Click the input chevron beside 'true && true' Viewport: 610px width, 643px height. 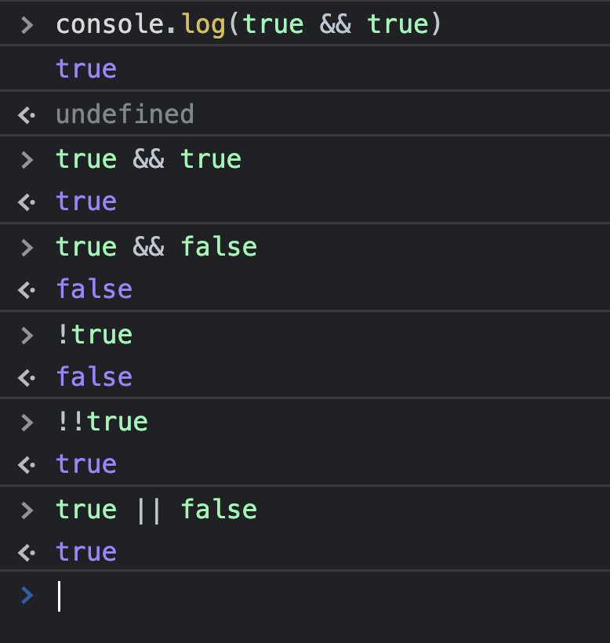pos(27,159)
